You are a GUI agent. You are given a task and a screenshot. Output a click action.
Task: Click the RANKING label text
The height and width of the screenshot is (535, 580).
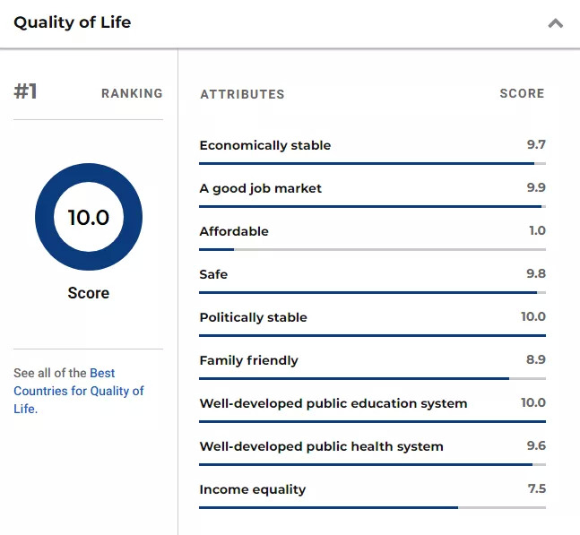pos(132,93)
